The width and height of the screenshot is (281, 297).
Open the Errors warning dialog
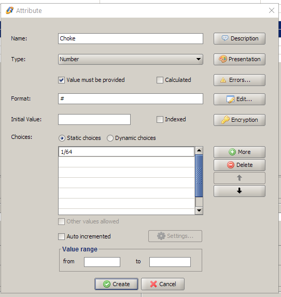click(240, 80)
